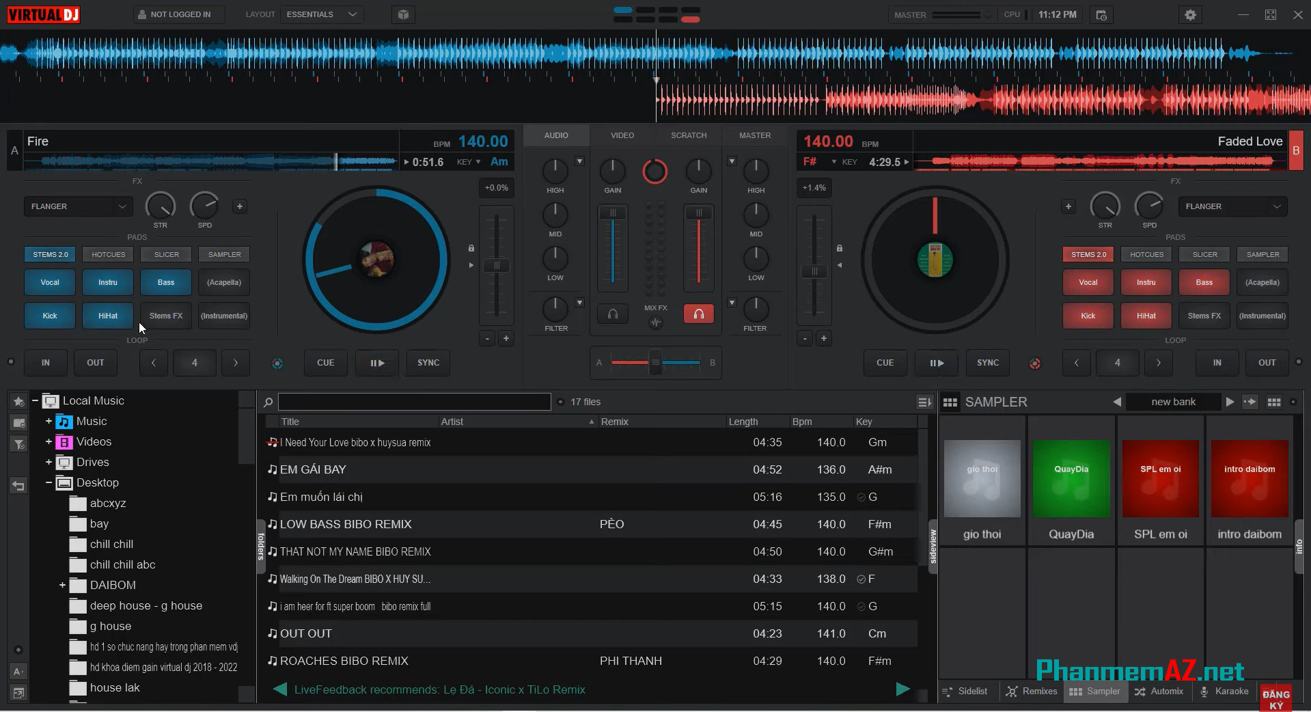Click the filter folder icon in the sidebar
This screenshot has width=1311, height=712.
tap(18, 444)
